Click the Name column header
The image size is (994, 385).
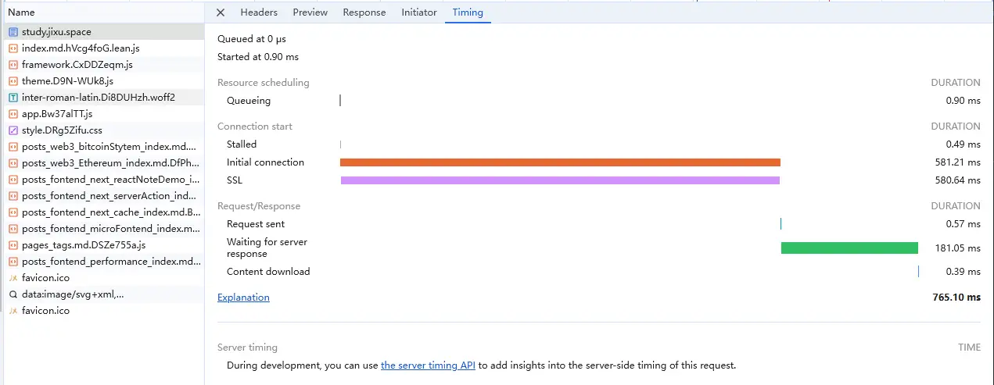pos(22,12)
